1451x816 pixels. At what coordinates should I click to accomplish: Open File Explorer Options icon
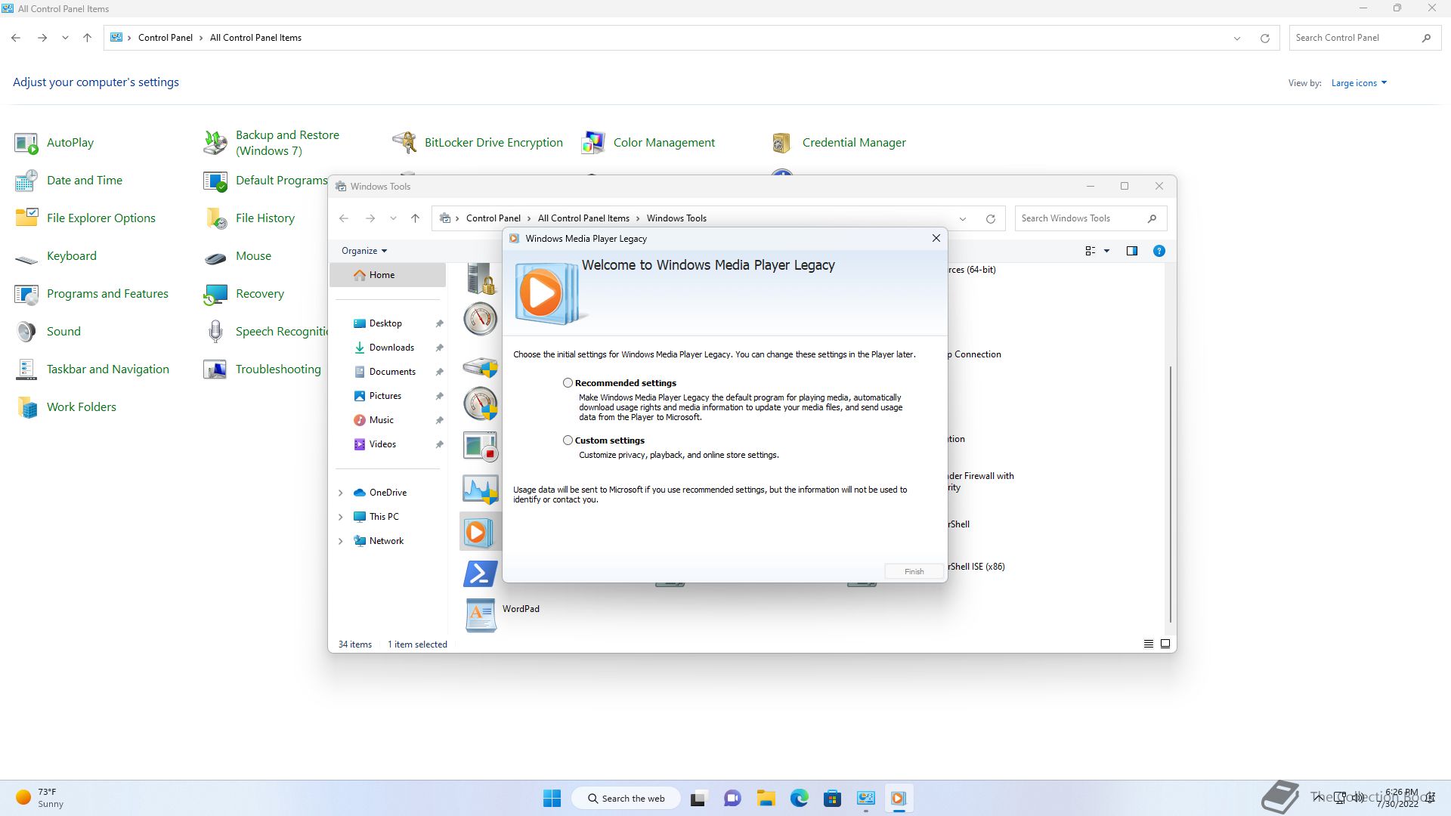tap(26, 218)
